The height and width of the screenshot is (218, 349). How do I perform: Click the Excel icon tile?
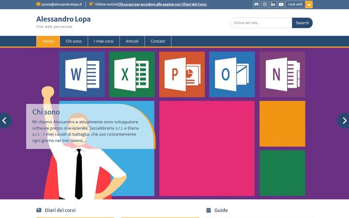click(132, 74)
